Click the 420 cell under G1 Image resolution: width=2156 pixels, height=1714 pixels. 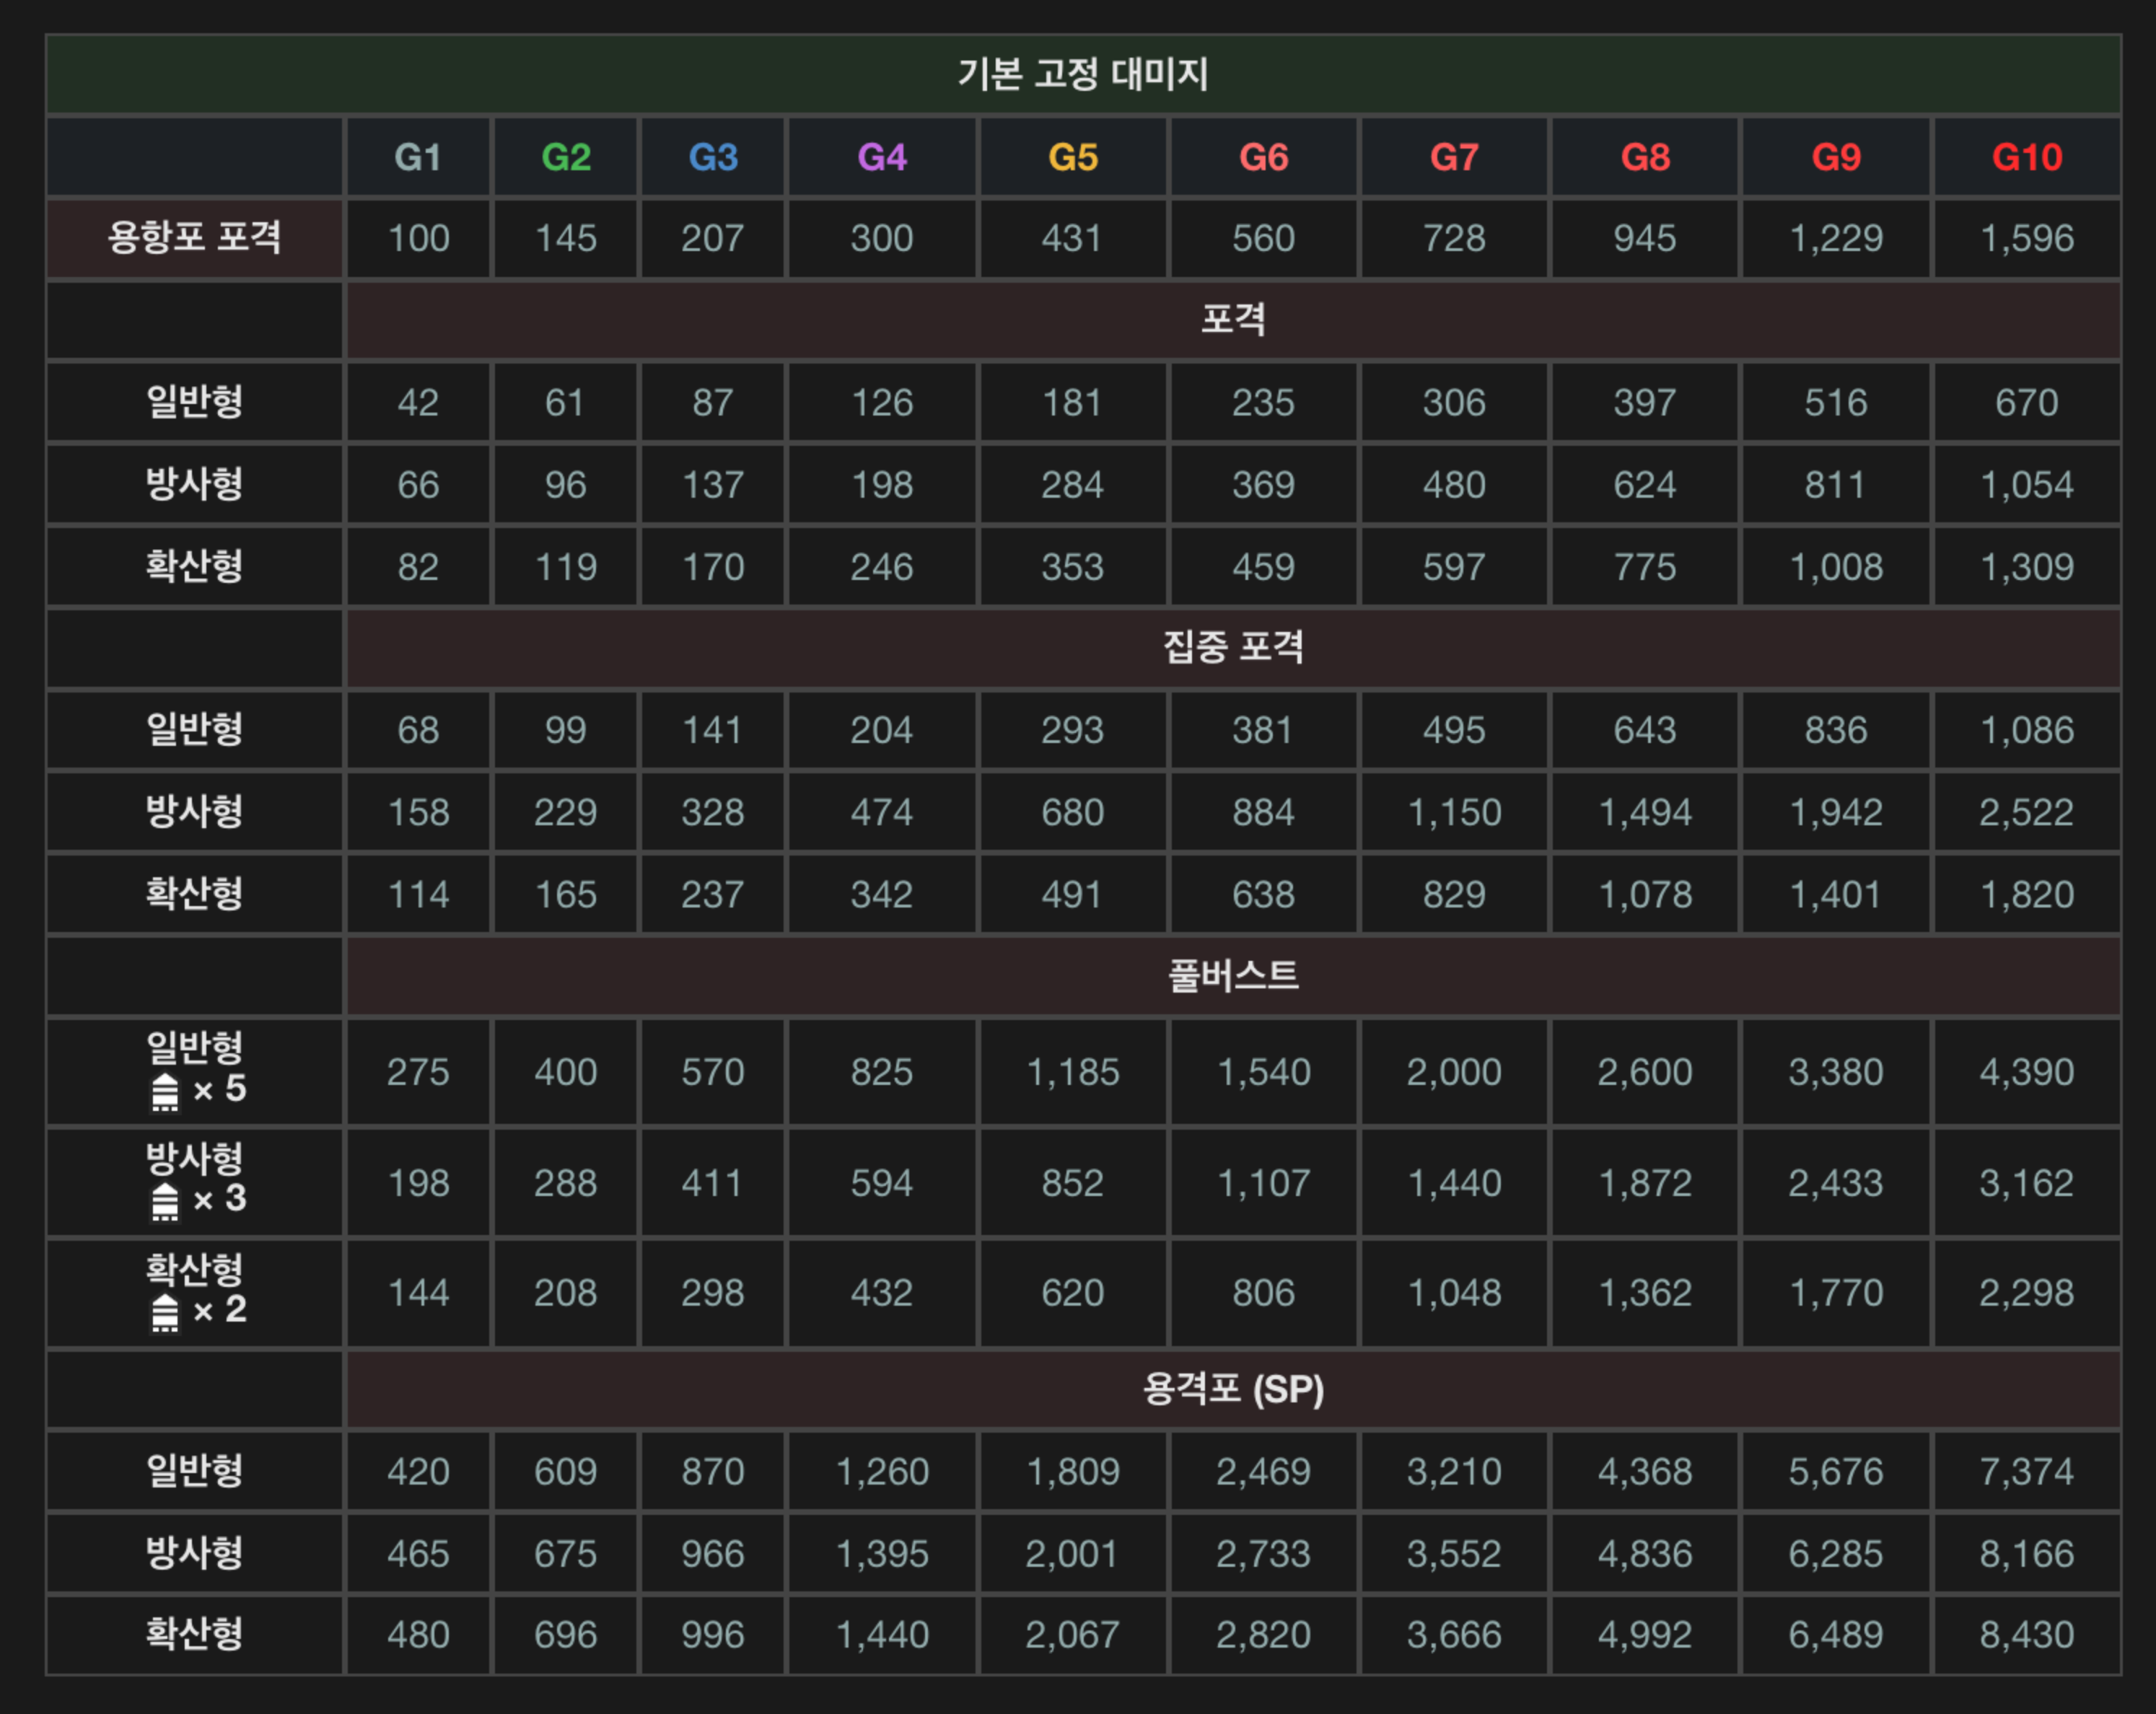click(418, 1472)
